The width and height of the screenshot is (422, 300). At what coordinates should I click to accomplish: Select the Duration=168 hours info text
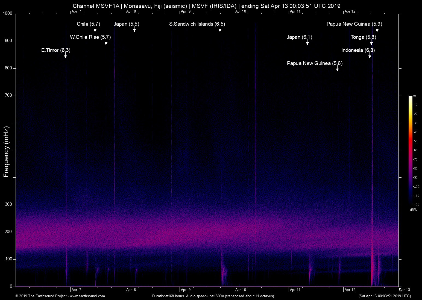(x=213, y=296)
